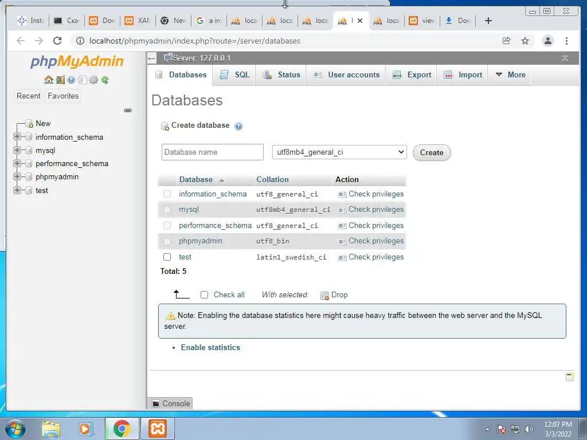Click the link with main panel chain icon
Image resolution: width=587 pixels, height=440 pixels.
pos(128,111)
